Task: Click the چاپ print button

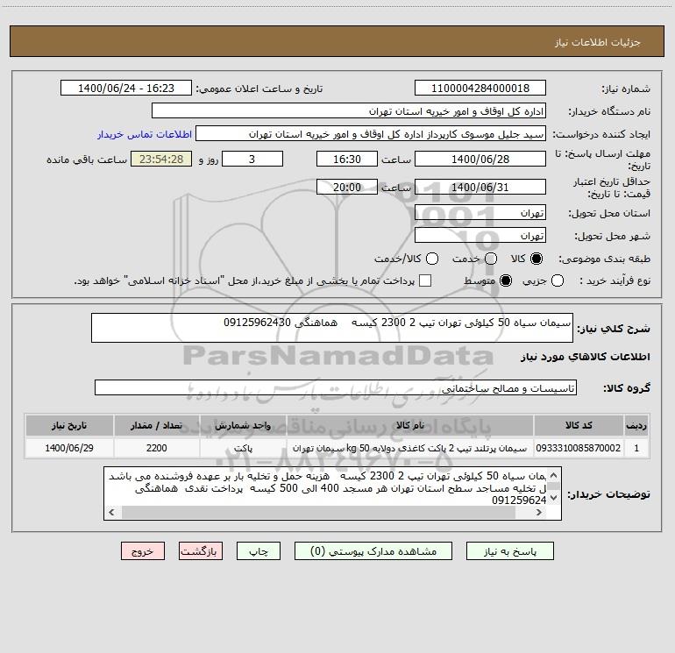Action: tap(259, 551)
